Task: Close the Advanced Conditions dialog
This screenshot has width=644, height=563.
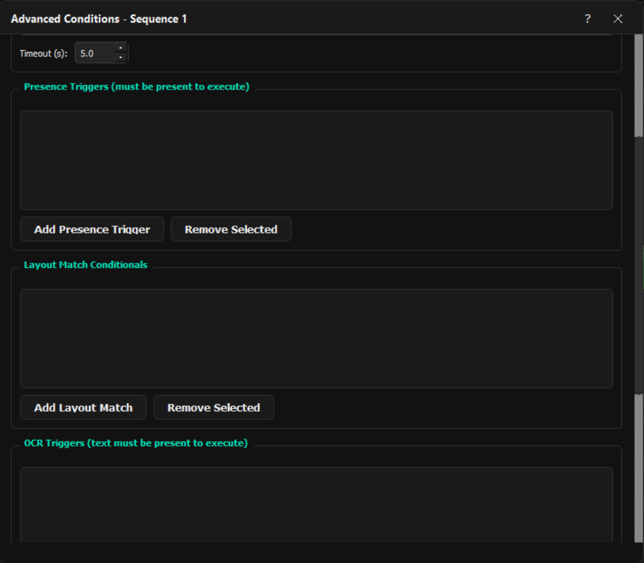Action: point(617,19)
